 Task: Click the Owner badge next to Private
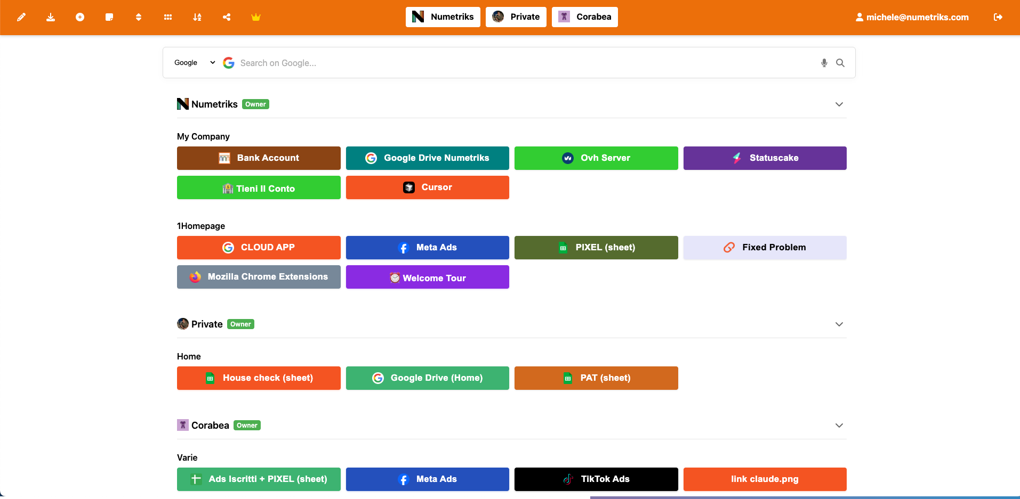click(x=240, y=324)
